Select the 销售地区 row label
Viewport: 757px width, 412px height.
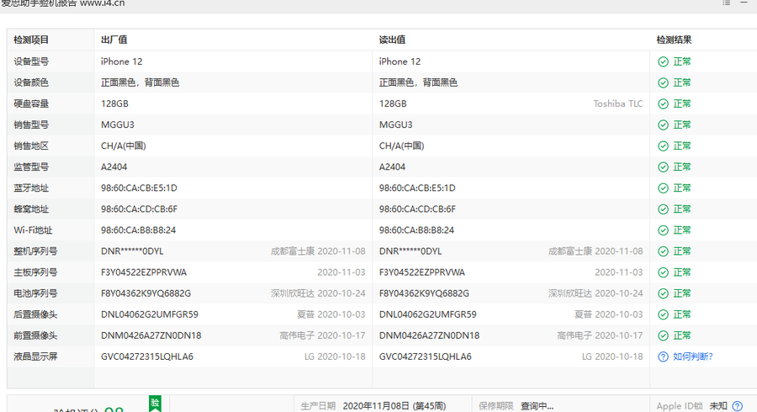[31, 146]
